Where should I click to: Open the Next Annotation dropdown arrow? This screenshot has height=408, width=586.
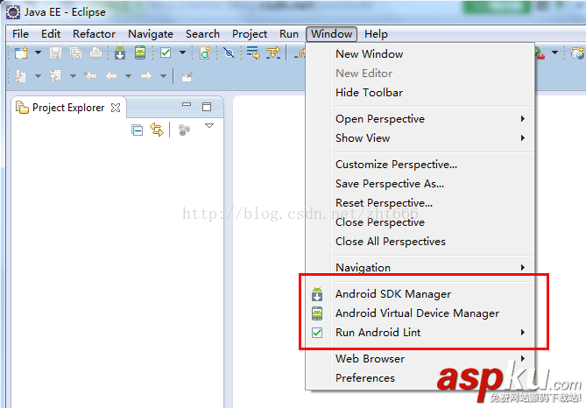(39, 76)
